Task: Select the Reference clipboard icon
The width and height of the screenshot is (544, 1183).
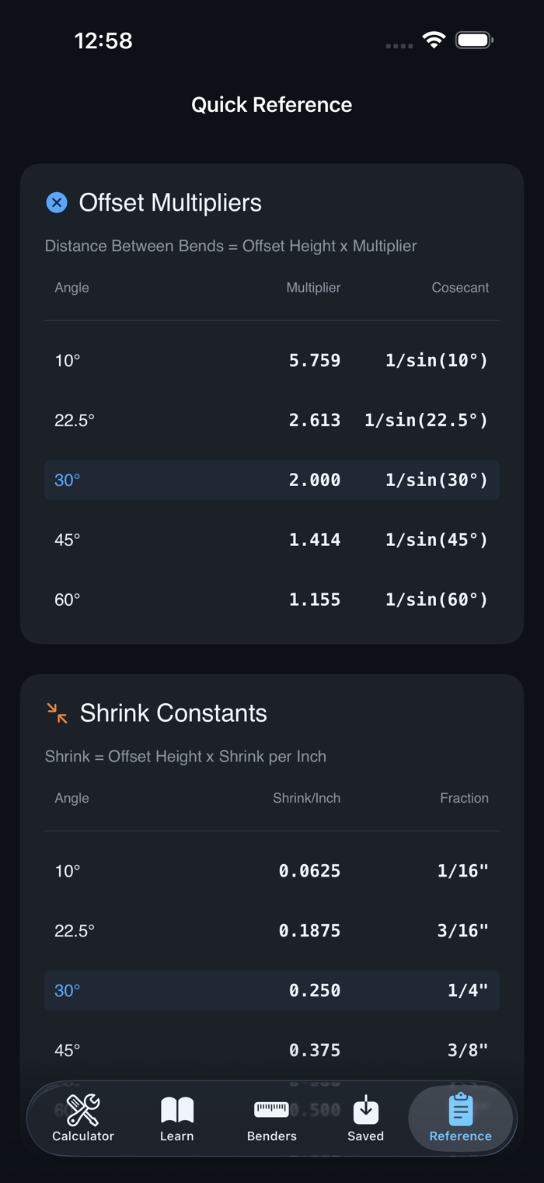Action: pyautogui.click(x=460, y=1110)
